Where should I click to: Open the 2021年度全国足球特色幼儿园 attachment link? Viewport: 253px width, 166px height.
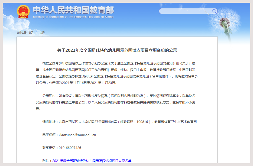coord(92,161)
